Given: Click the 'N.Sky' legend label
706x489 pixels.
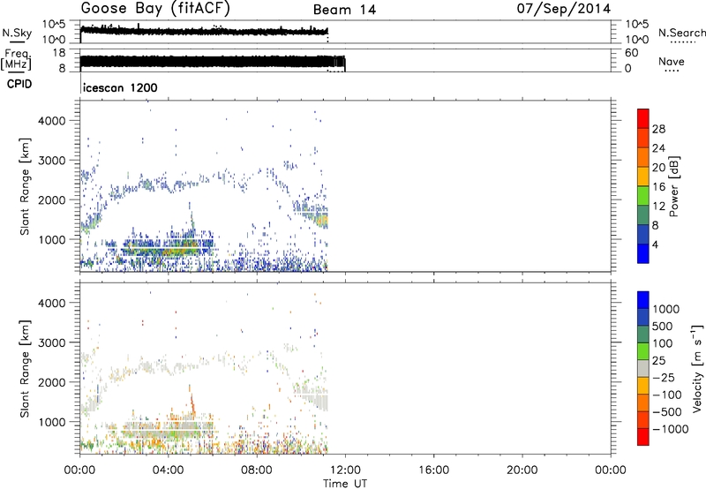Looking at the screenshot, I should [17, 33].
